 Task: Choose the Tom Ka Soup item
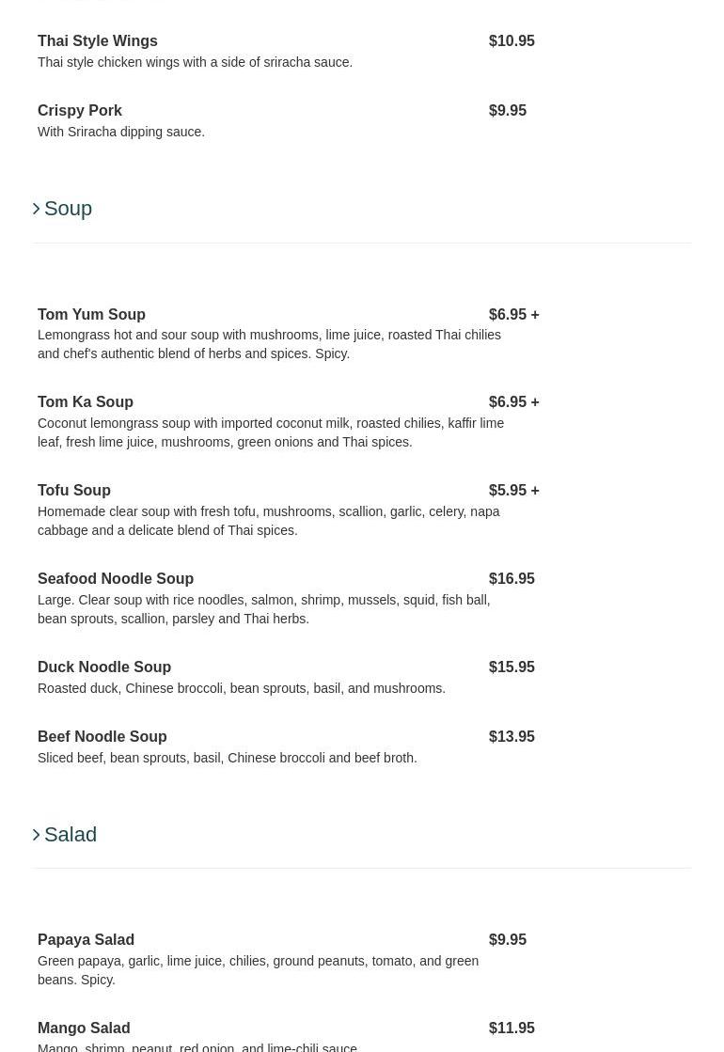click(x=86, y=402)
